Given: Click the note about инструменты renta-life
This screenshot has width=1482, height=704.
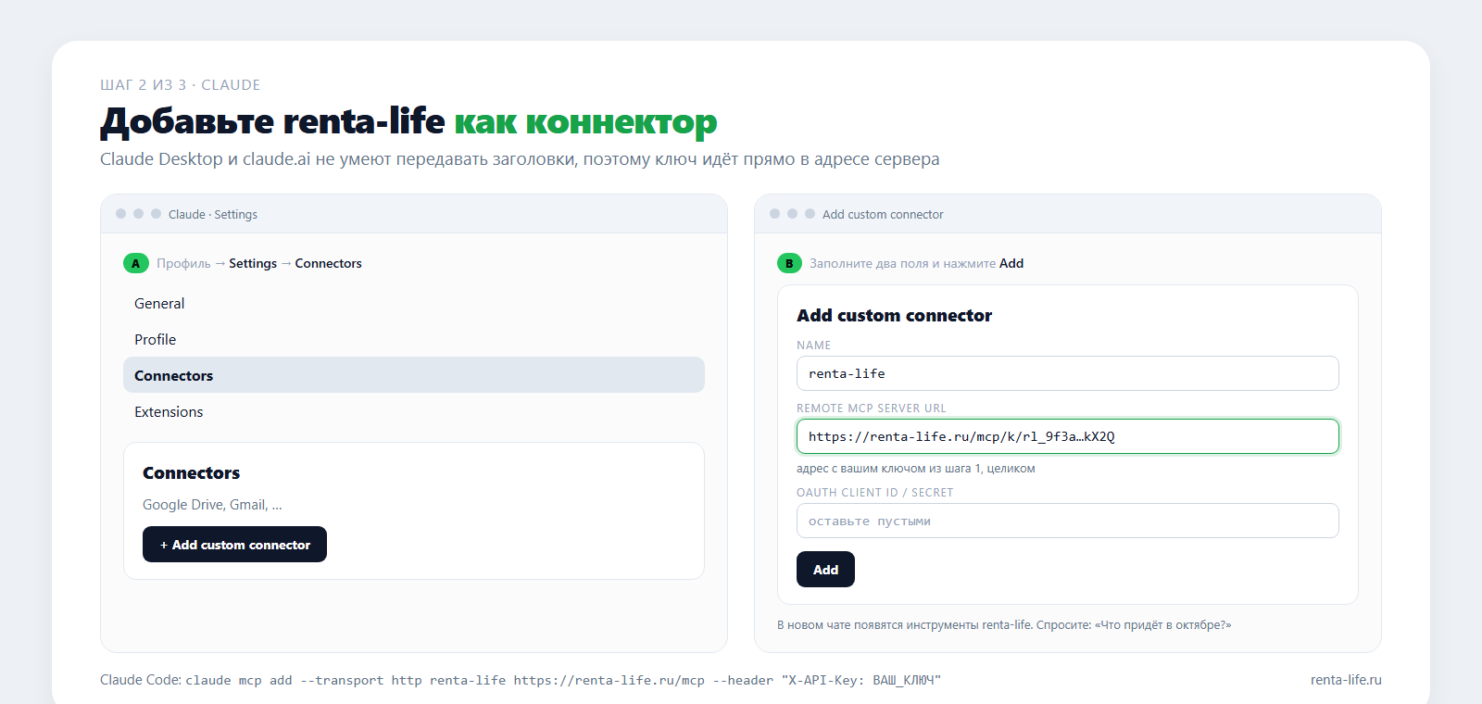Looking at the screenshot, I should 1004,625.
